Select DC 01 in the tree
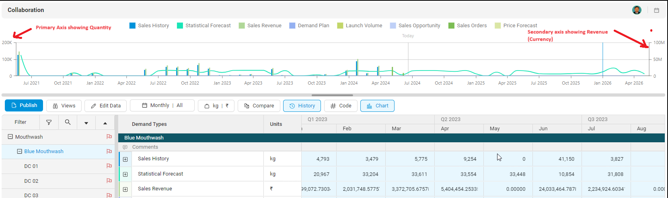The image size is (668, 198). (x=31, y=166)
